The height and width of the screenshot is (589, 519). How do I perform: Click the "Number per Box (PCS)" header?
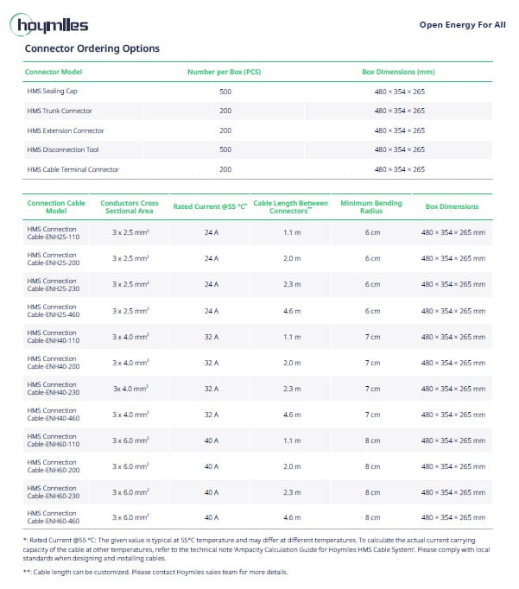[x=224, y=72]
